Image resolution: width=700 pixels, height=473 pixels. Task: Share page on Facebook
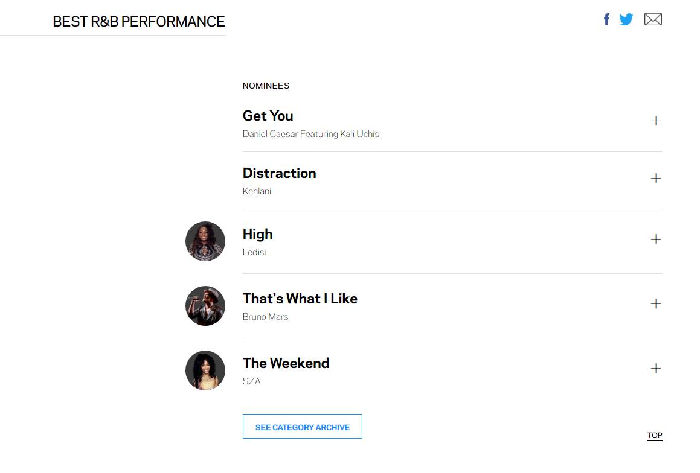606,20
